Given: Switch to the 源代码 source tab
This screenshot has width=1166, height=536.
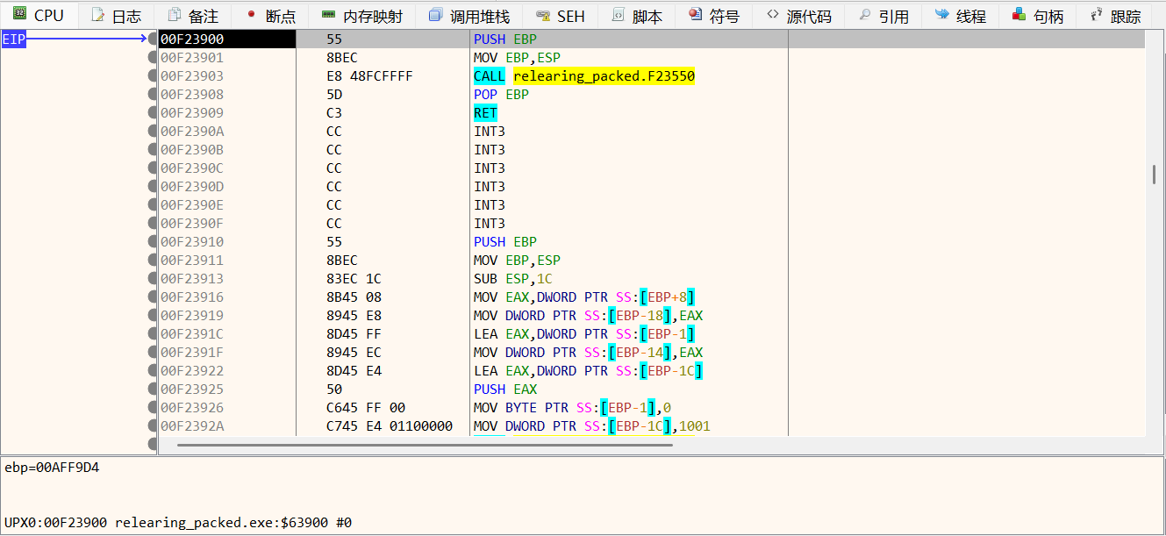Looking at the screenshot, I should (798, 16).
